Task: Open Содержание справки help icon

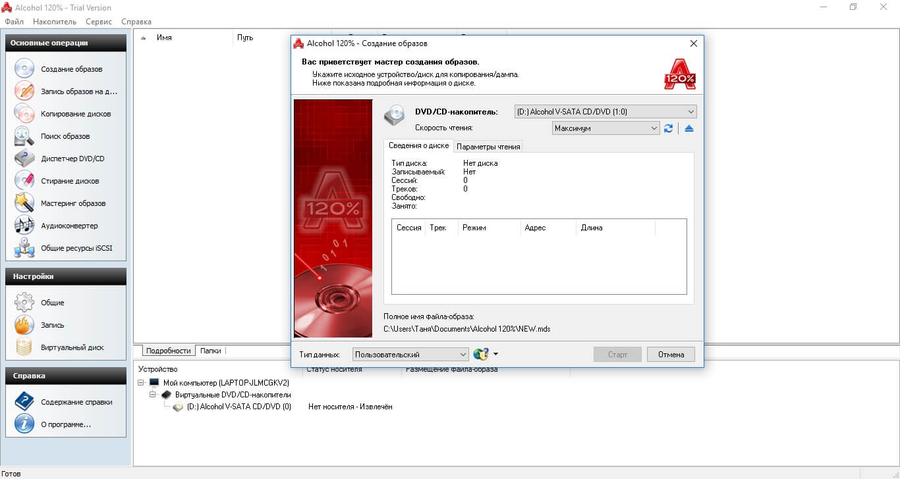Action: coord(24,402)
